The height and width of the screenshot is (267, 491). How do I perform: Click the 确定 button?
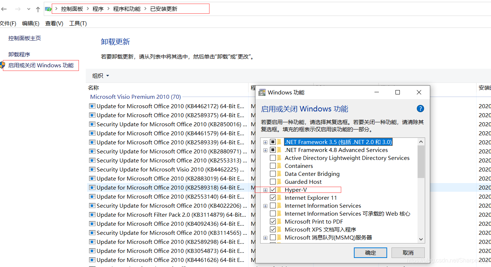tap(371, 253)
